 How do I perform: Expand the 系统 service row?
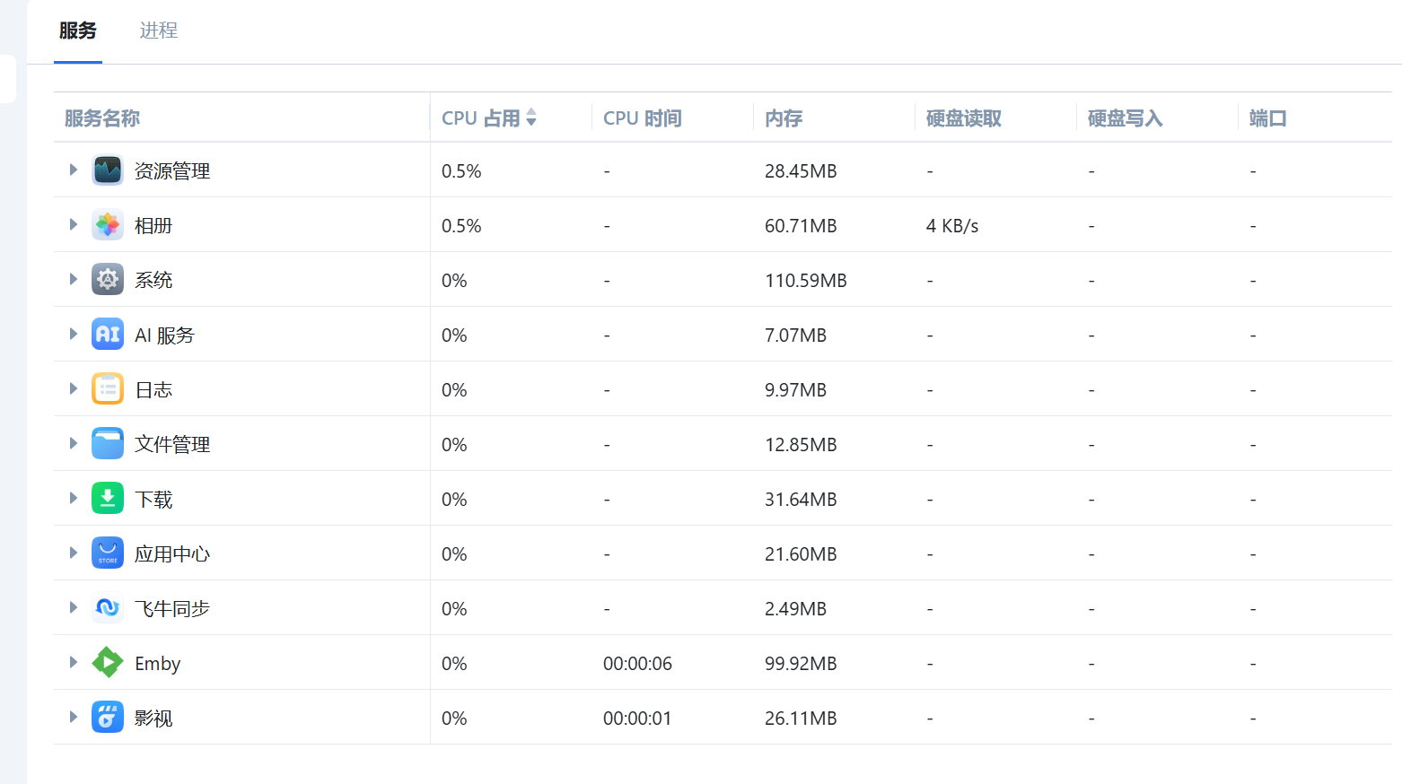74,279
